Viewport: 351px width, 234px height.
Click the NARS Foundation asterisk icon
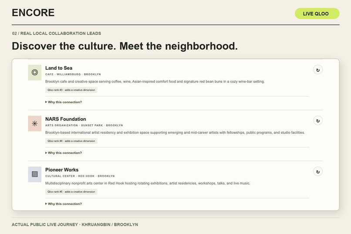tap(35, 123)
